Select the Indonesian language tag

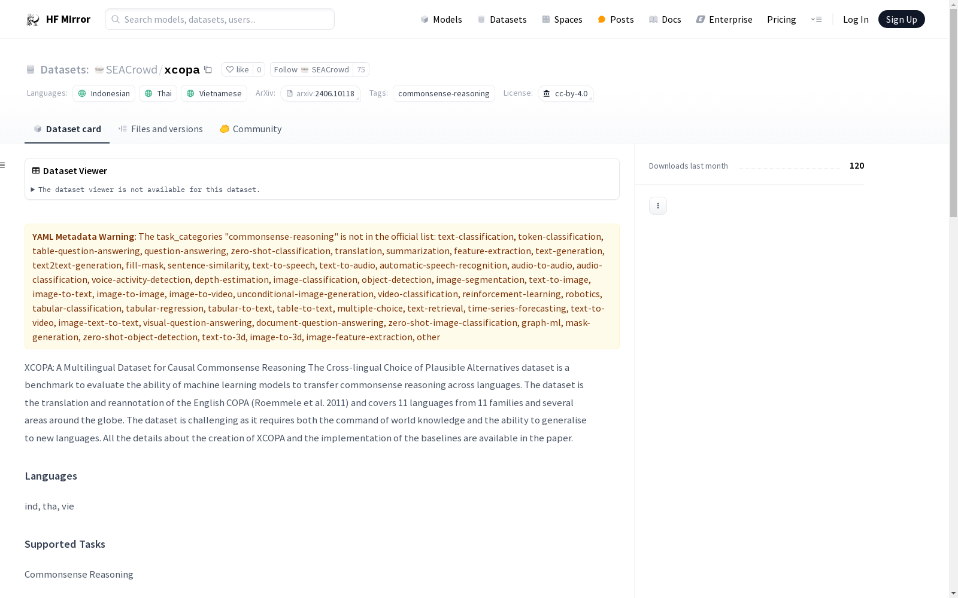104,93
